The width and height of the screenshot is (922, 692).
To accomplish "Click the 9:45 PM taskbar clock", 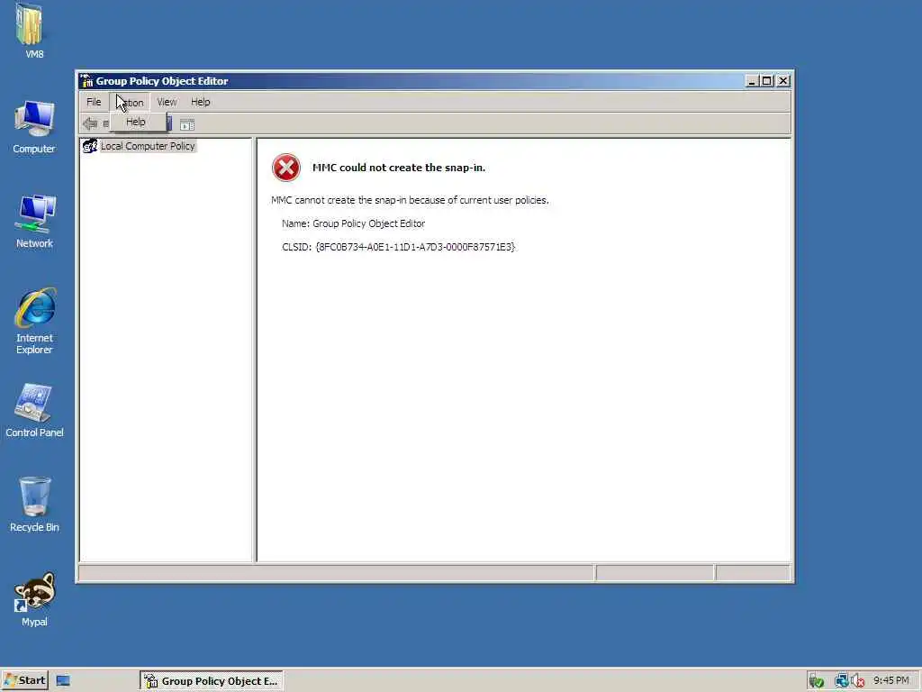I will pyautogui.click(x=891, y=681).
